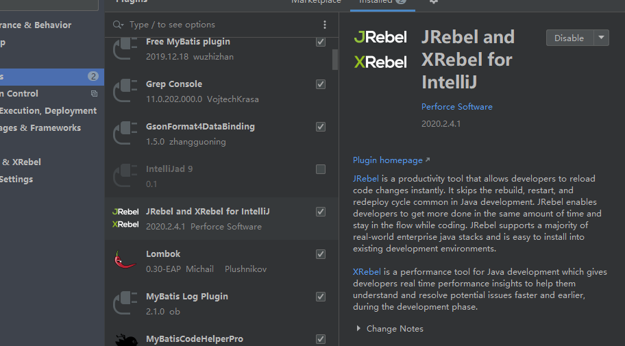Click the IntelliJad 9 plugin icon

[125, 176]
